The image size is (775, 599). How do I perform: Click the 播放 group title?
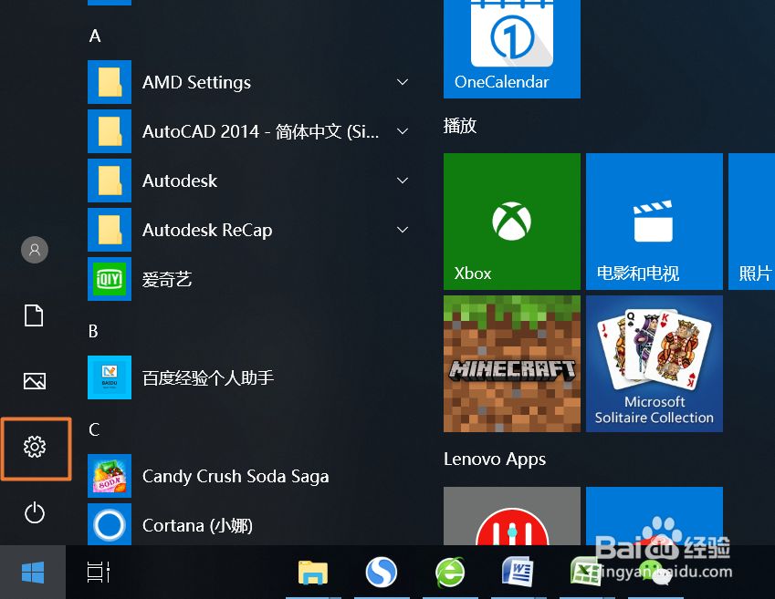[x=460, y=126]
